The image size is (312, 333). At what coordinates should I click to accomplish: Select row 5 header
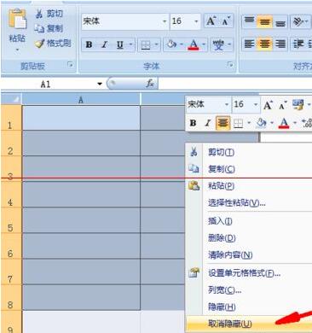tap(11, 220)
